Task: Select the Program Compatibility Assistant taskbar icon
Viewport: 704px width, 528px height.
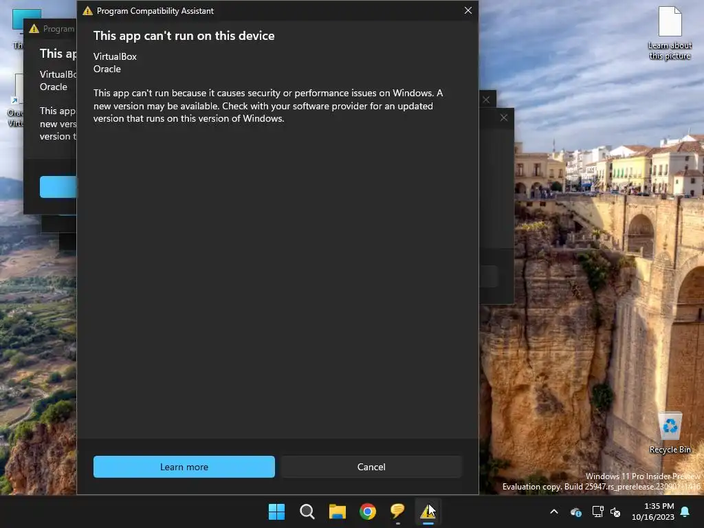Action: click(x=428, y=511)
